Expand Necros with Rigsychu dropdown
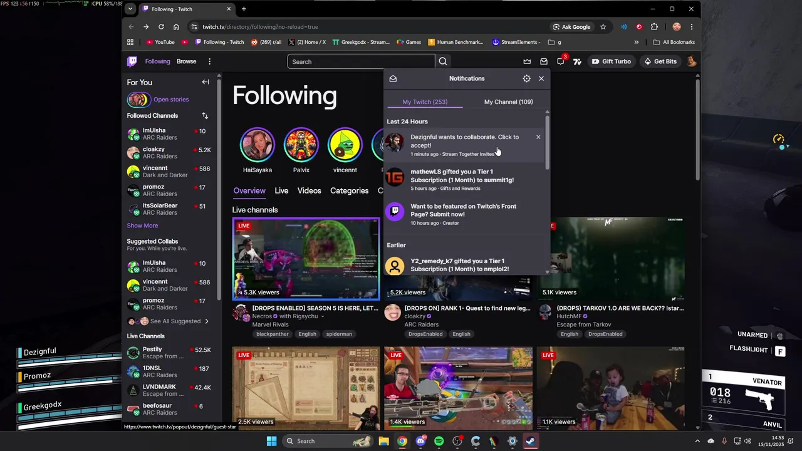Screen dimensions: 802x451 (323, 316)
